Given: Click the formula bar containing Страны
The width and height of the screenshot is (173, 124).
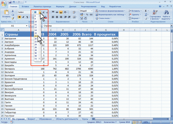Looking at the screenshot, I should click(106, 26).
